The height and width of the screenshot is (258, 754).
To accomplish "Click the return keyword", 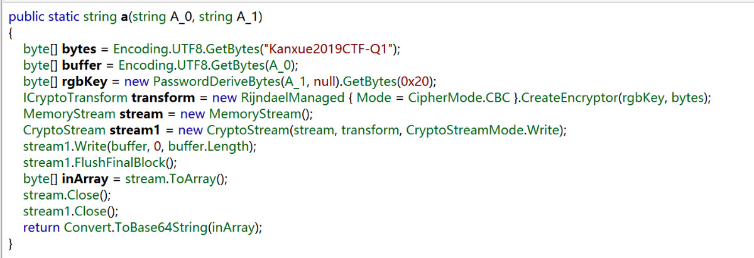I will (x=41, y=228).
